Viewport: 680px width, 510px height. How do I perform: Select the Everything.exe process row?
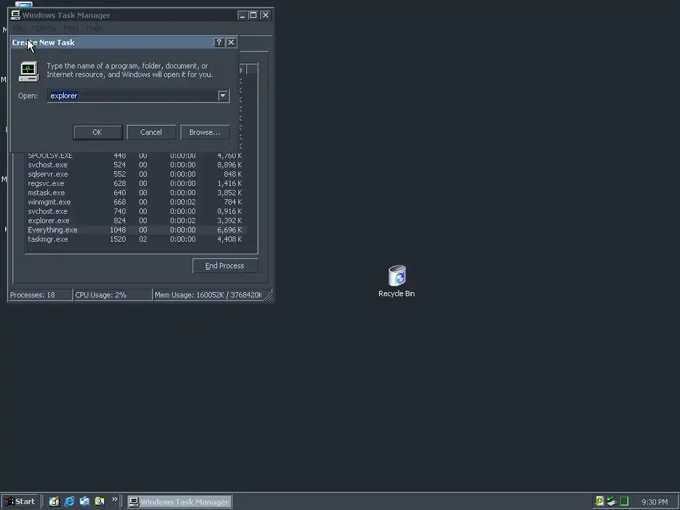tap(135, 230)
